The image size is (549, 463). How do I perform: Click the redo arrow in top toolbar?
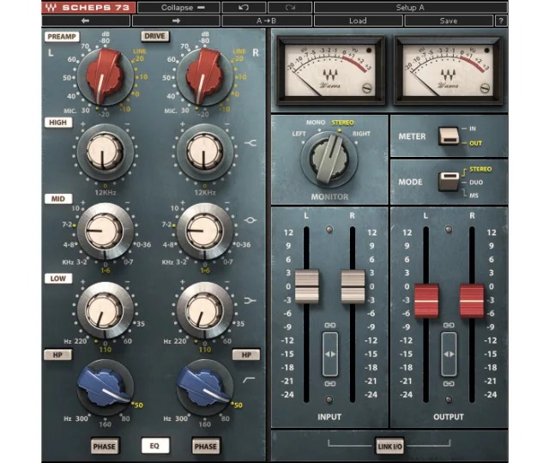pyautogui.click(x=290, y=8)
